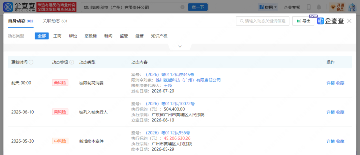Screen dimensions: 360x155
Task: Open legal representative 王领 link
Action: pos(168,86)
